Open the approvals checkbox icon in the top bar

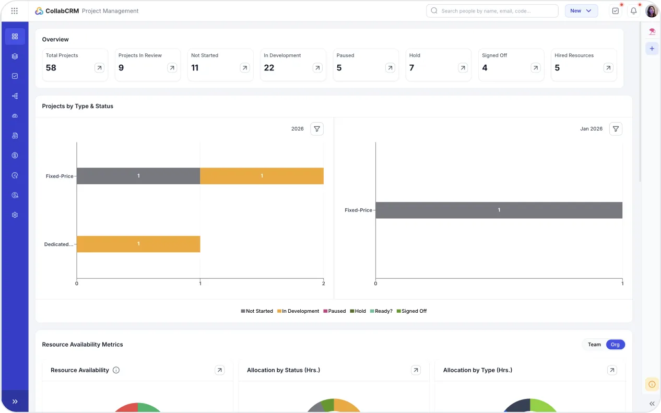[x=615, y=10]
